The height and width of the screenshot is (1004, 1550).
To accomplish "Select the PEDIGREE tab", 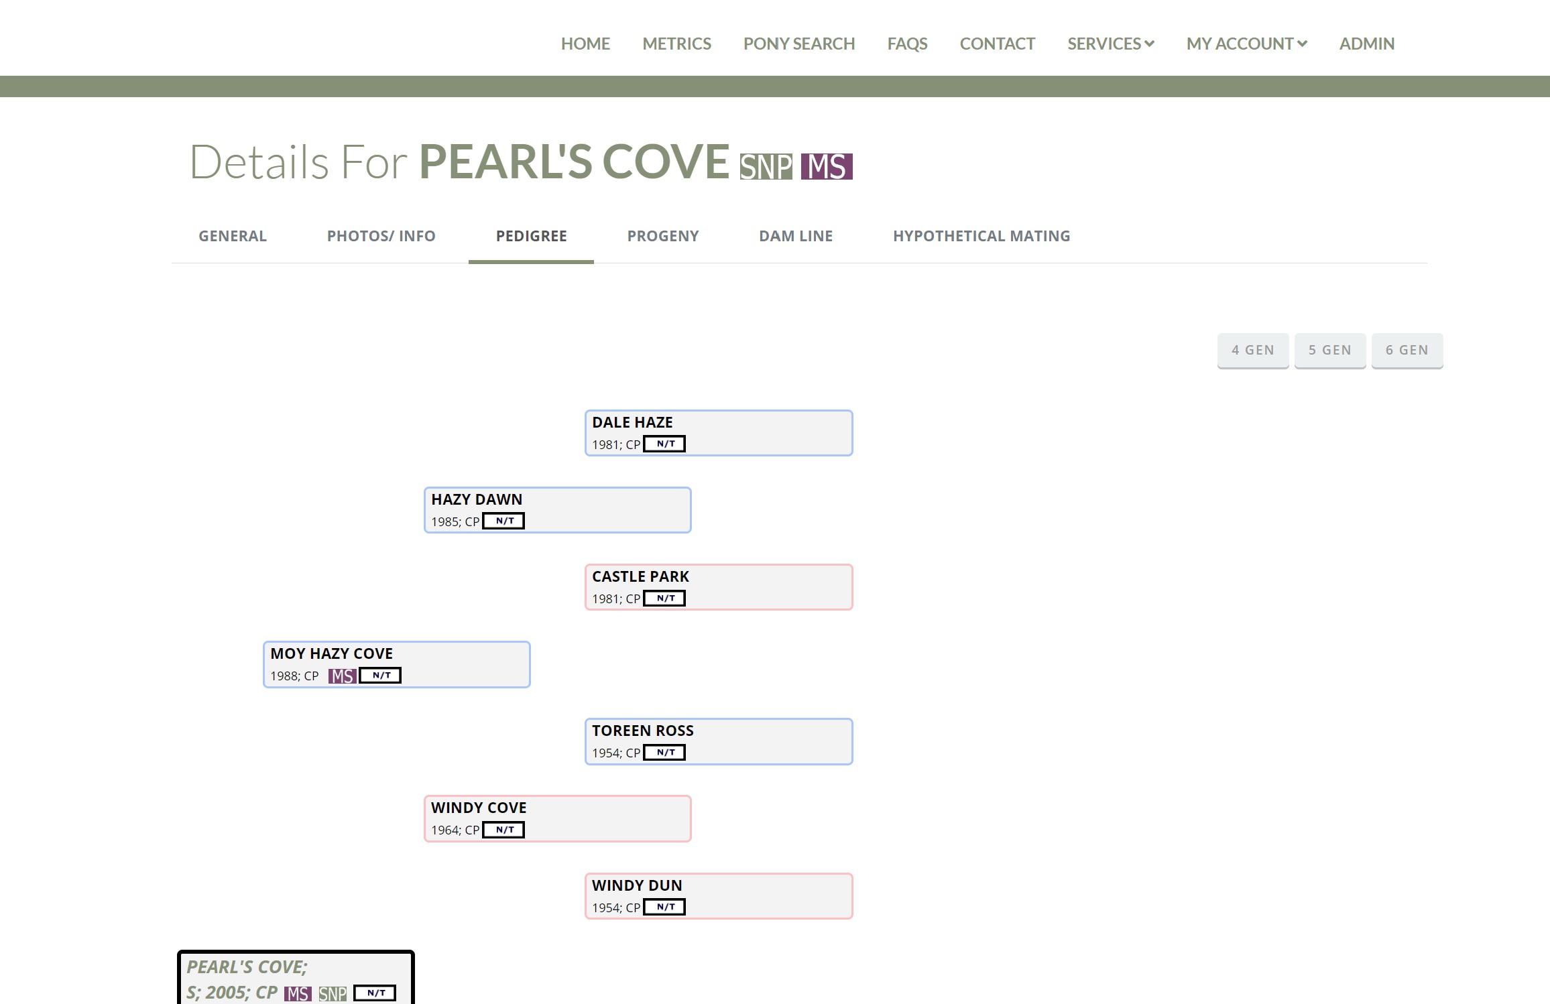I will [531, 236].
